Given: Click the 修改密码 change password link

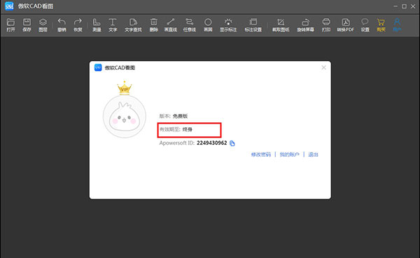Looking at the screenshot, I should [261, 155].
